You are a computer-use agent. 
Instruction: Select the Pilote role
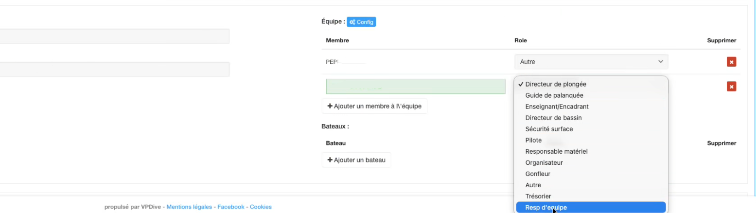coord(533,140)
